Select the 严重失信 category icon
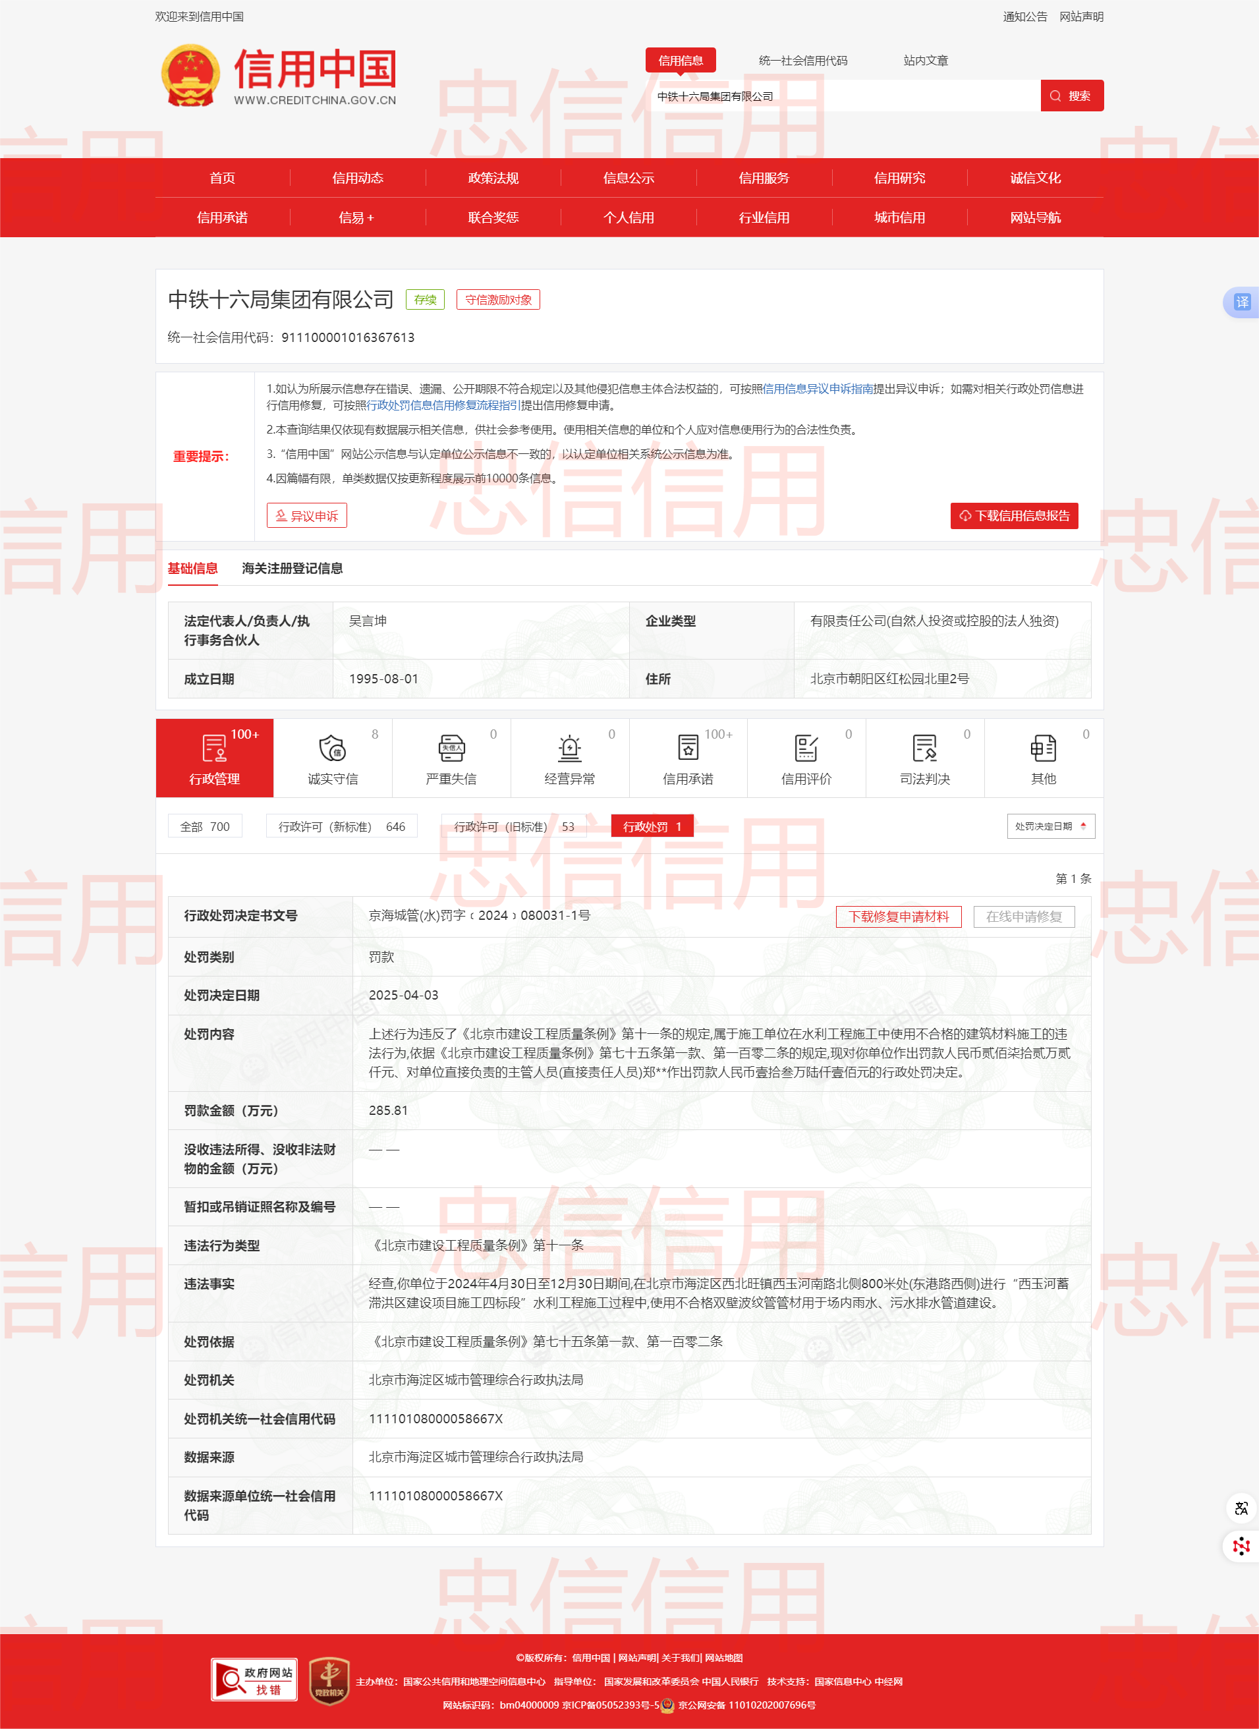 (451, 749)
